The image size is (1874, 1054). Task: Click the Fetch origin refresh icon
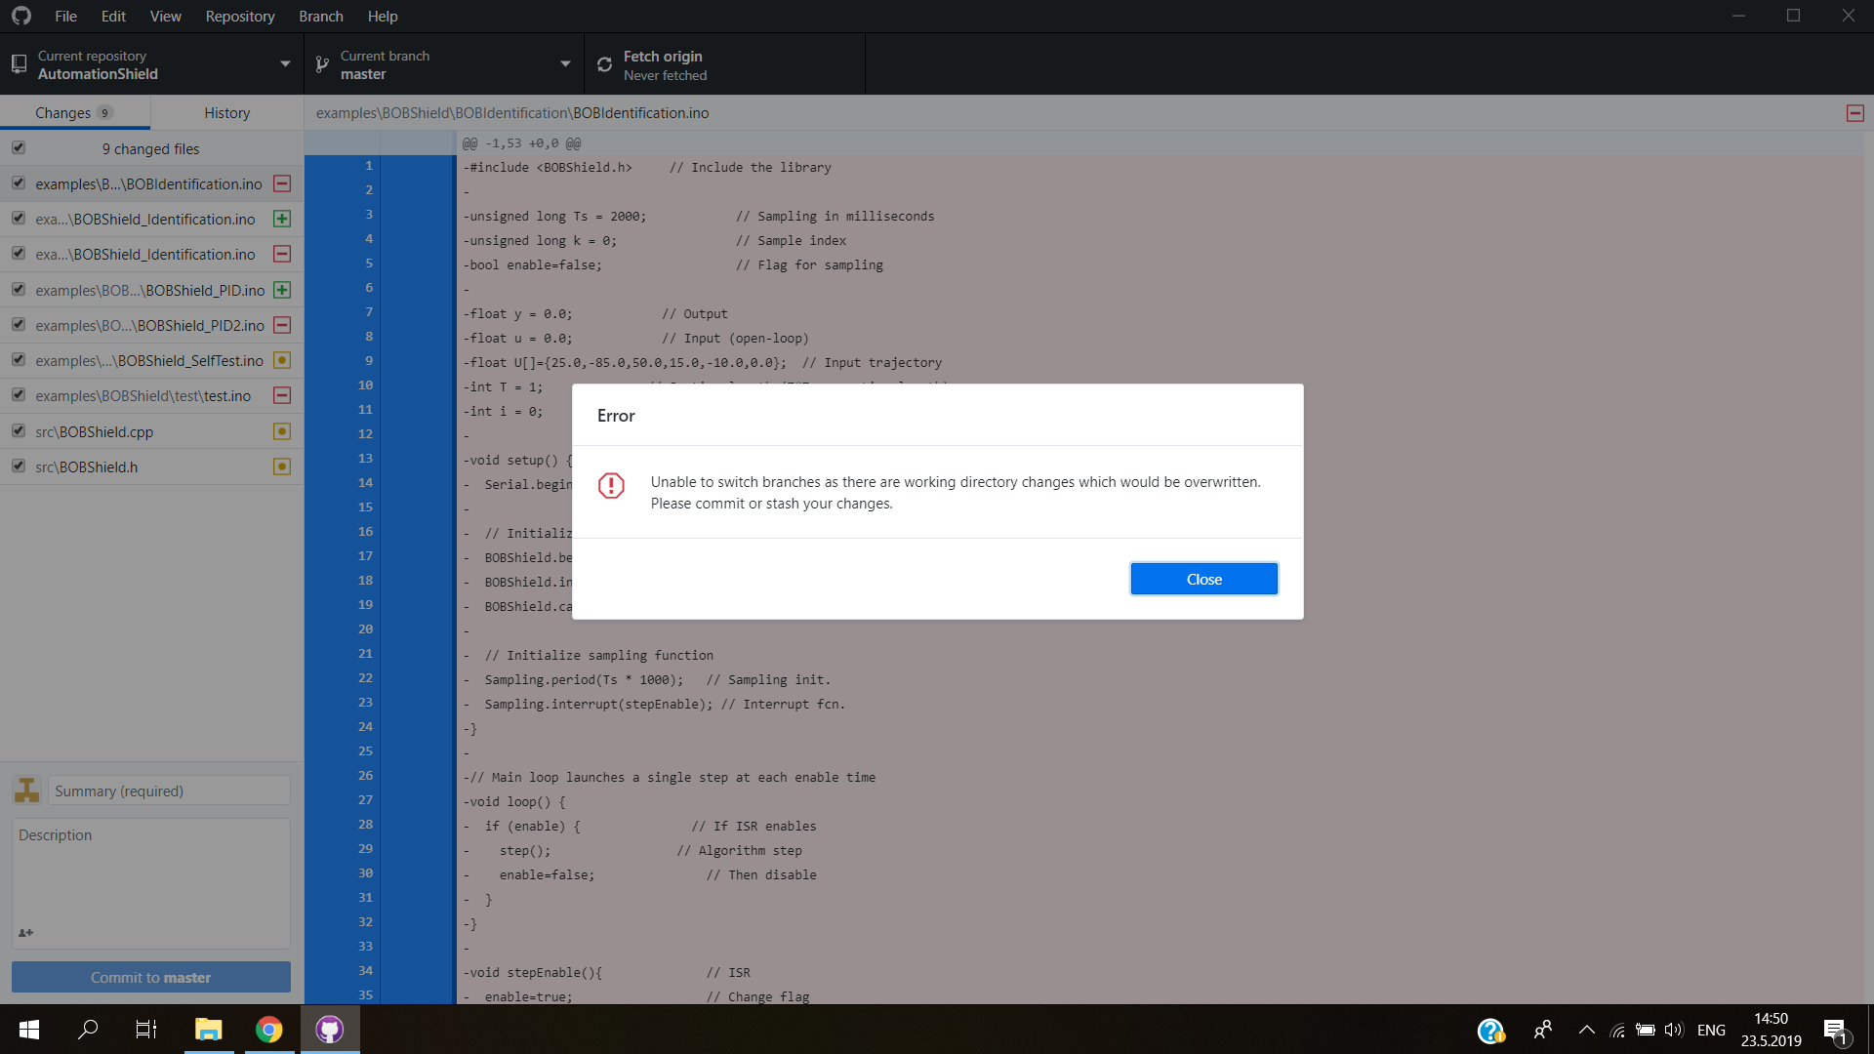click(605, 62)
